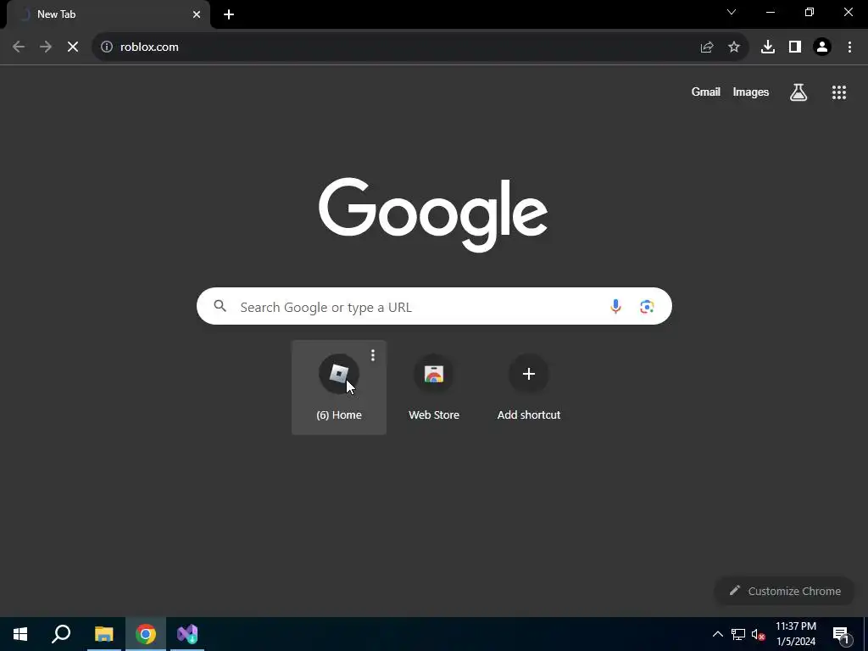Open Visual Studio from taskbar
The image size is (868, 651).
click(x=187, y=634)
